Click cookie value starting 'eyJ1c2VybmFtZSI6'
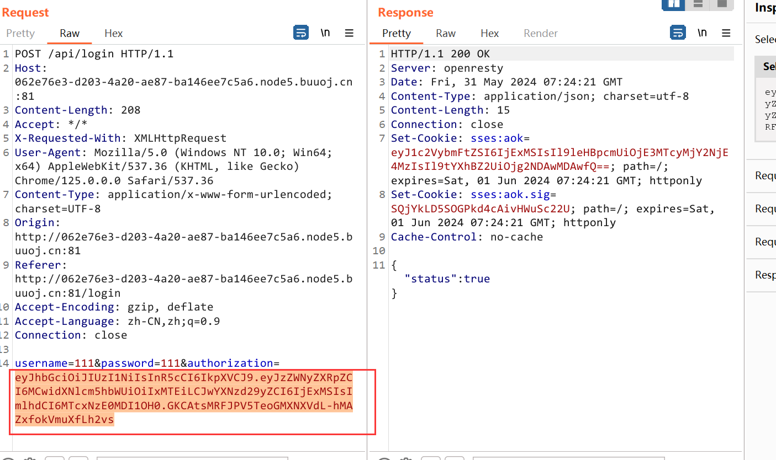Image resolution: width=776 pixels, height=460 pixels. 559,160
